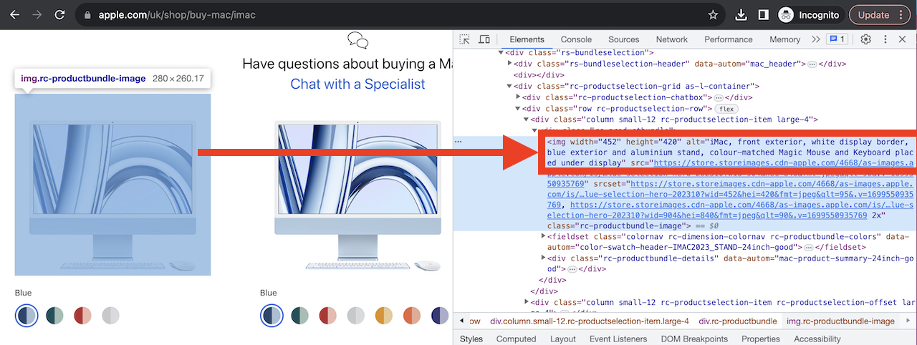917x345 pixels.
Task: Expand the rs-bundleselection-header div
Action: point(509,64)
